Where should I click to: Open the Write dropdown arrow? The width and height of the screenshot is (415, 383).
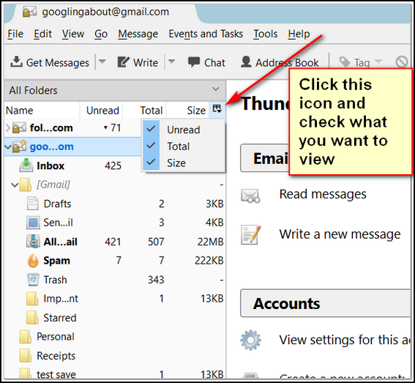tap(171, 62)
